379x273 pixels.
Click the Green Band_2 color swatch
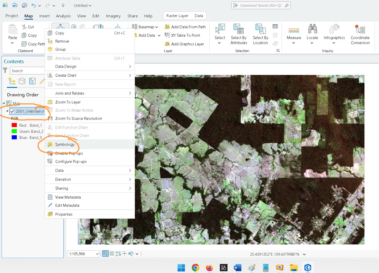(14, 131)
